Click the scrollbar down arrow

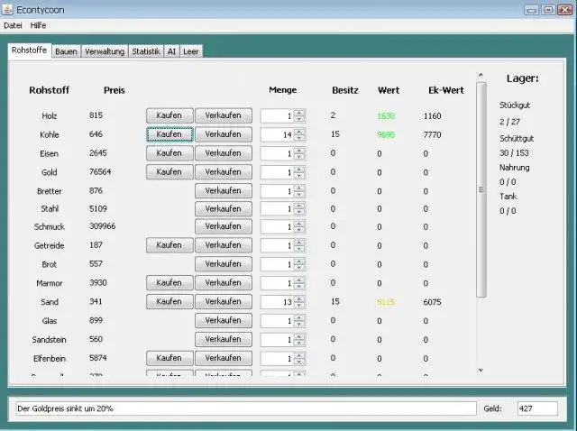(481, 371)
